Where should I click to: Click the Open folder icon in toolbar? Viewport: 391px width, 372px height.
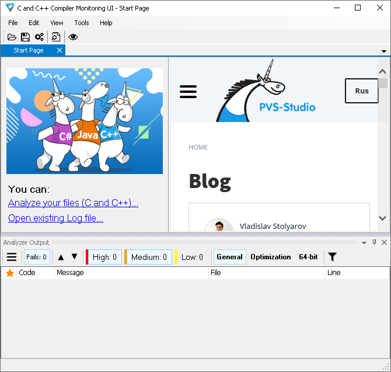click(12, 37)
